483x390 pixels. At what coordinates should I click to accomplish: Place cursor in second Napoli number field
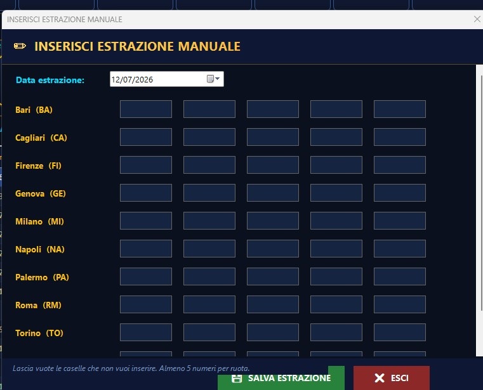click(x=209, y=249)
